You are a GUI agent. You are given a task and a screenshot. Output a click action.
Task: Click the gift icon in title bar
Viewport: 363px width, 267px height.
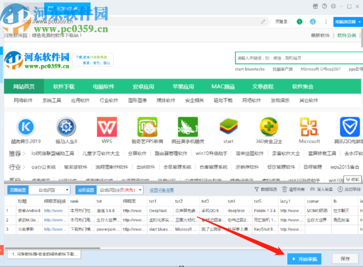pos(315,6)
